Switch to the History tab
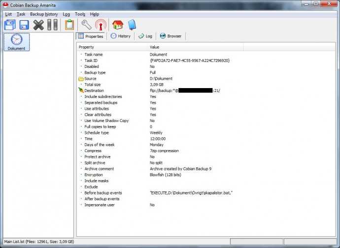The width and height of the screenshot is (340, 248). click(121, 36)
